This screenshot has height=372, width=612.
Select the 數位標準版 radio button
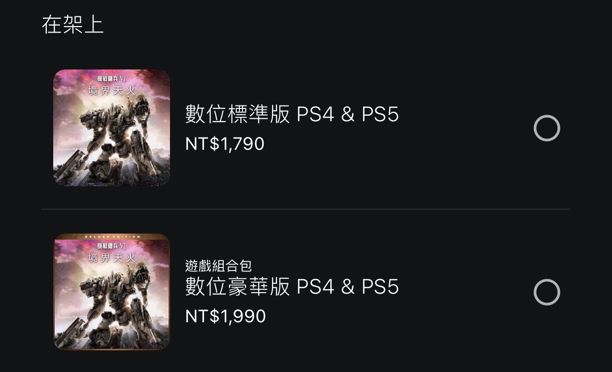click(547, 129)
